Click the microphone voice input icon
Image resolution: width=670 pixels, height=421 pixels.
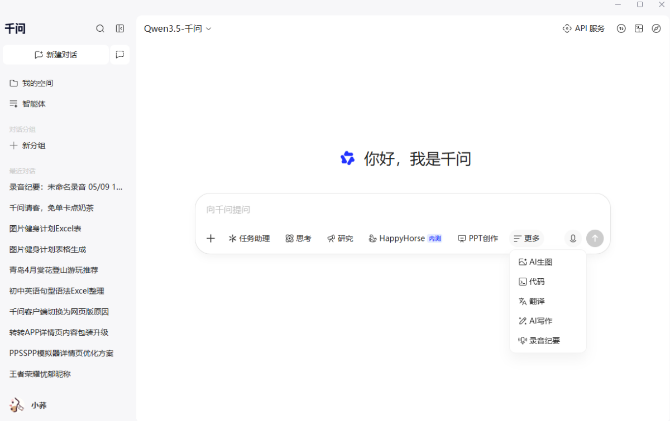573,239
